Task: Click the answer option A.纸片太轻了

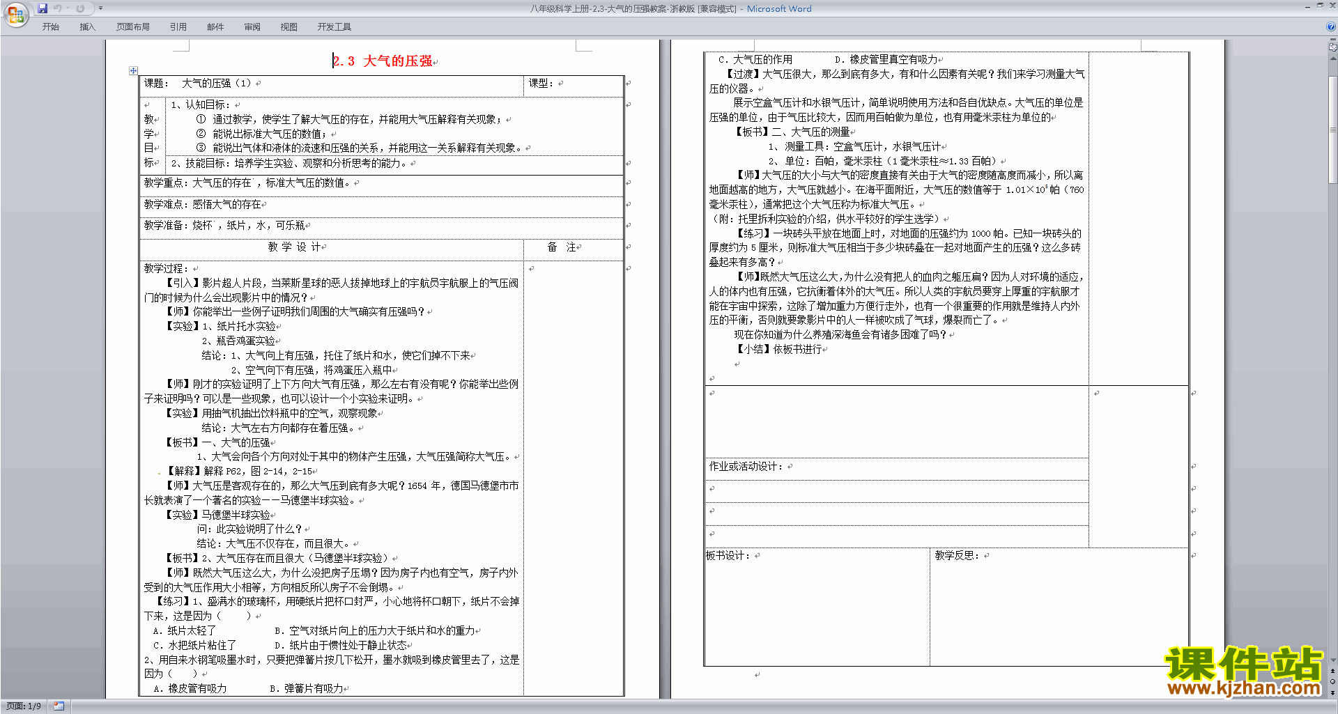Action: pos(185,630)
